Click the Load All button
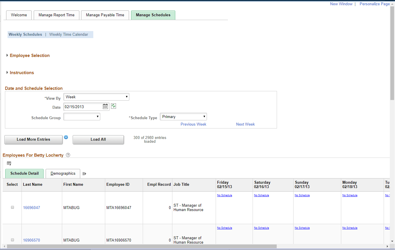The image size is (395, 250). tap(98, 140)
